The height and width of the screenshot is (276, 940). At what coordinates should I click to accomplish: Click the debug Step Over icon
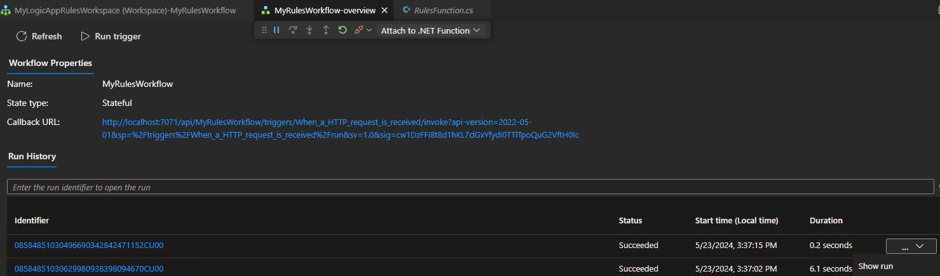pos(293,30)
